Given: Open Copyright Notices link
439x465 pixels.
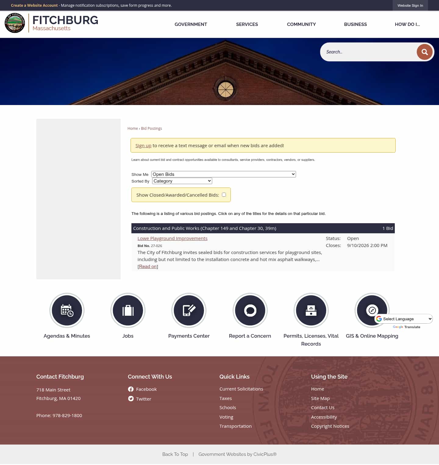Looking at the screenshot, I should pos(330,426).
